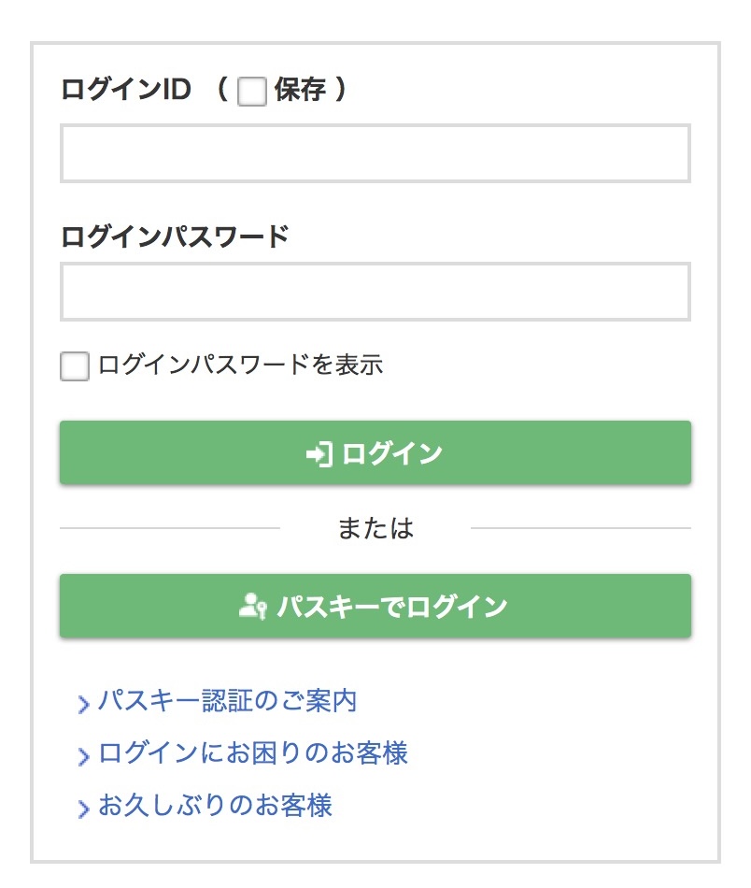Click chevron icon beside ログインにお困りのお客様
This screenshot has width=751, height=888.
(x=84, y=755)
